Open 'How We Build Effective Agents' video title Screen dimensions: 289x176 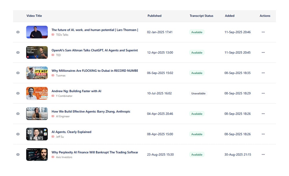91,111
